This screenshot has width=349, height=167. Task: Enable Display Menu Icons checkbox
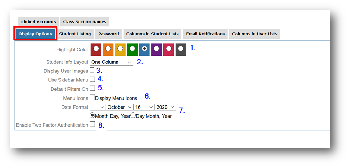click(92, 97)
